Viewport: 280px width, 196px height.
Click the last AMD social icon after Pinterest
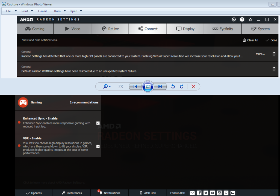tap(233, 193)
